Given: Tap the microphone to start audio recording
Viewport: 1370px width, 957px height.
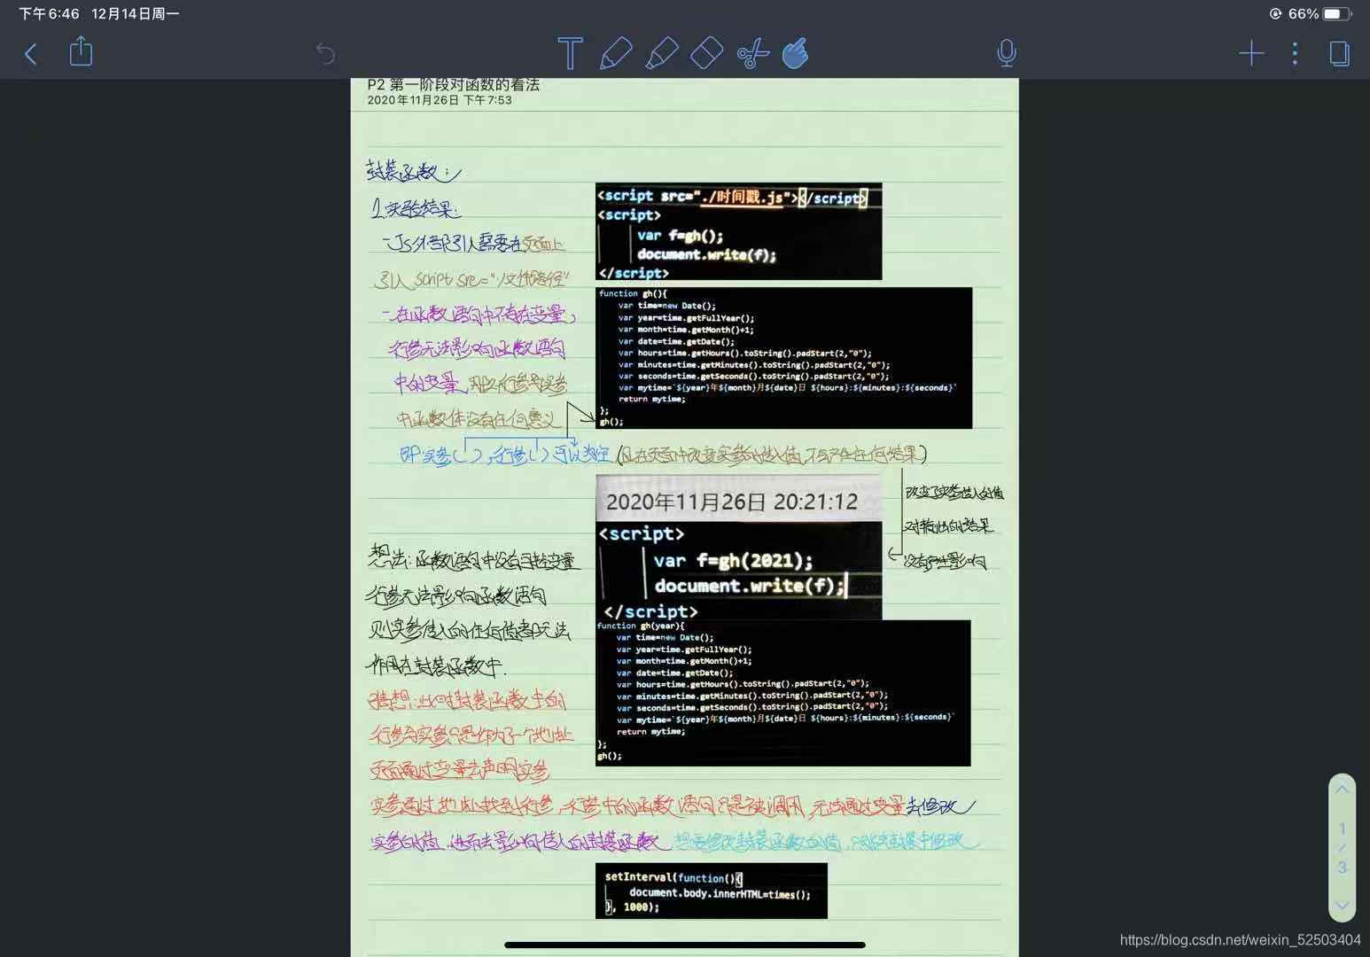Looking at the screenshot, I should point(1006,53).
